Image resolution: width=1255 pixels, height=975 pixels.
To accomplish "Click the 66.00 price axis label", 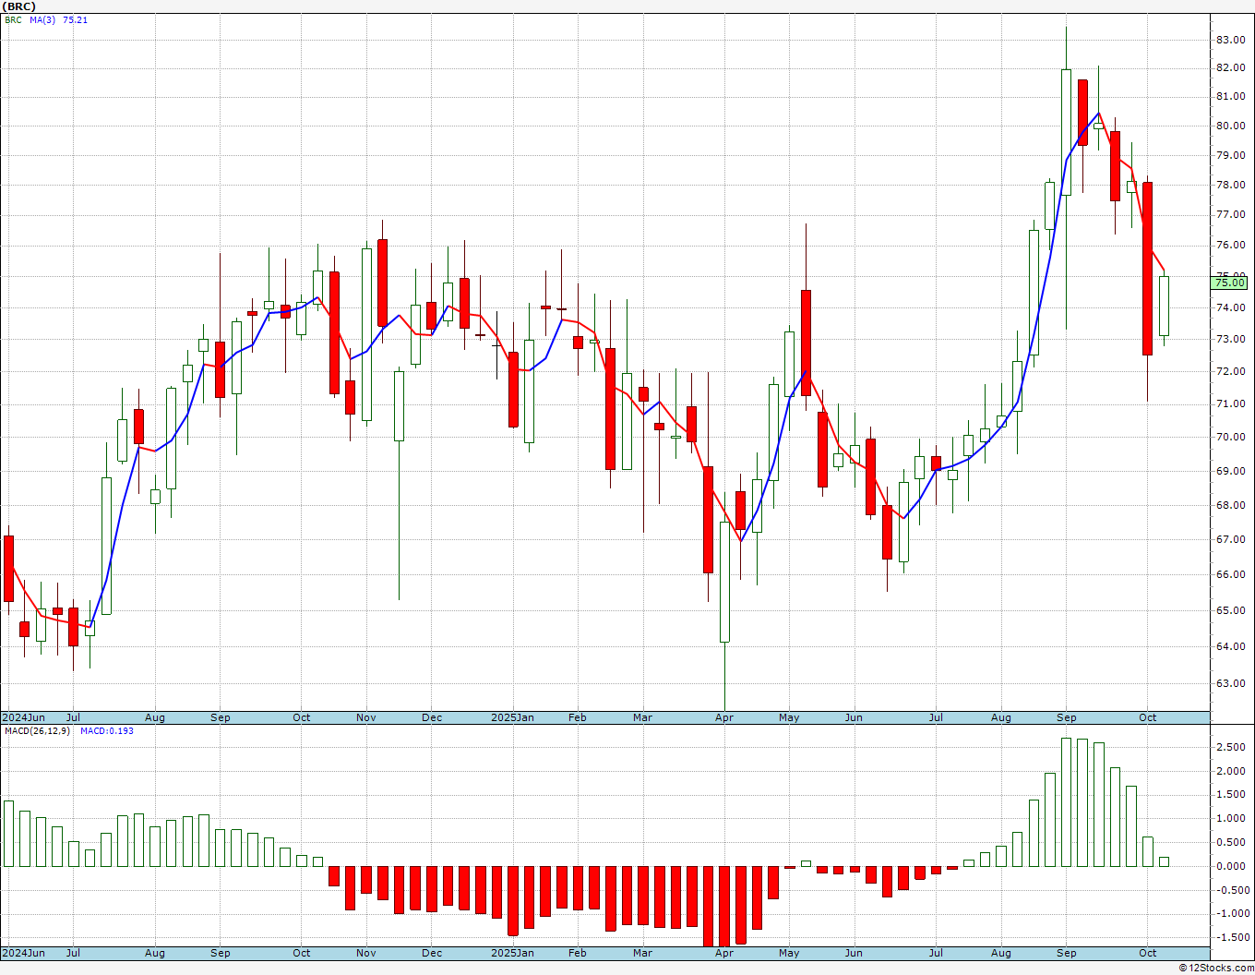I will 1231,575.
